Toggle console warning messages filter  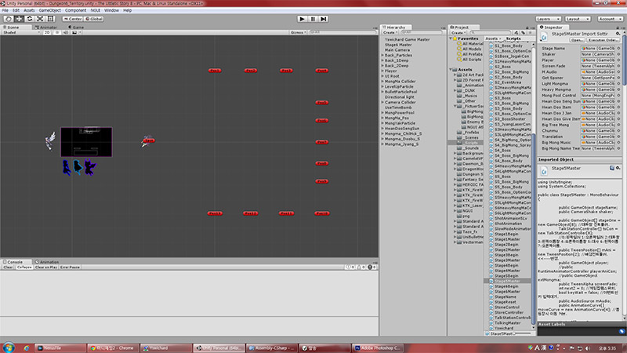[361, 267]
